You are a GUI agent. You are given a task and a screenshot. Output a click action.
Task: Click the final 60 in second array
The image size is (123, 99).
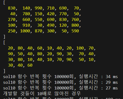click(30, 65)
